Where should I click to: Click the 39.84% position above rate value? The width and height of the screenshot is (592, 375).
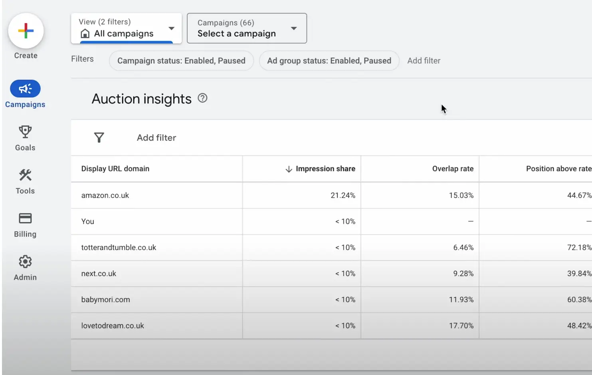click(579, 274)
